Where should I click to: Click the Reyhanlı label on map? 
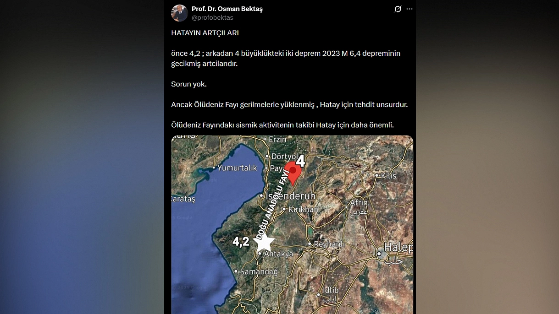coord(329,244)
